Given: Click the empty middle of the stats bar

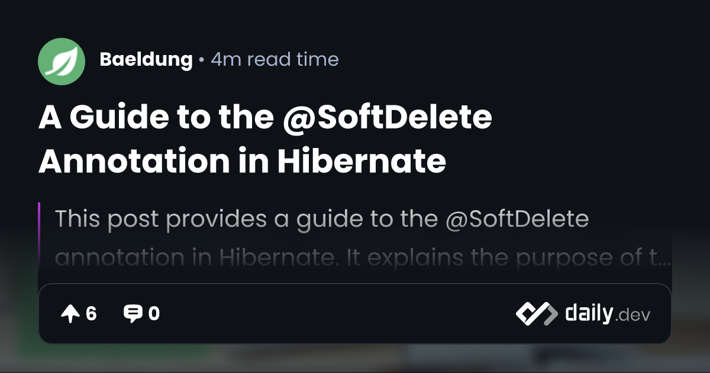Looking at the screenshot, I should tap(337, 314).
